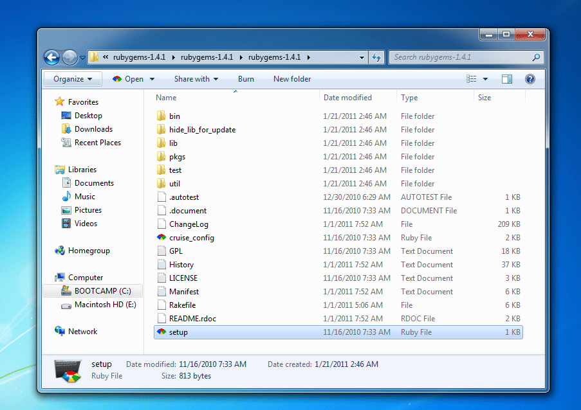Click first rubygems-1.4.1 breadcrumb segment

(x=140, y=57)
